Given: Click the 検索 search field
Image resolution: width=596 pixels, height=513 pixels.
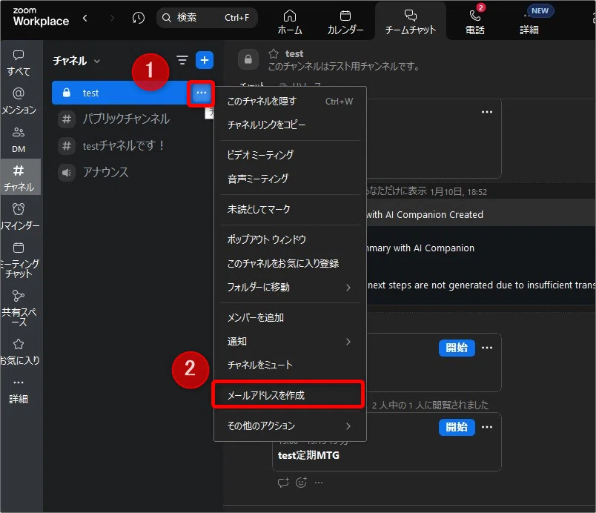Looking at the screenshot, I should [x=207, y=18].
